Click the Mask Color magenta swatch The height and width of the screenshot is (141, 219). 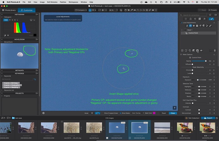click(154, 113)
